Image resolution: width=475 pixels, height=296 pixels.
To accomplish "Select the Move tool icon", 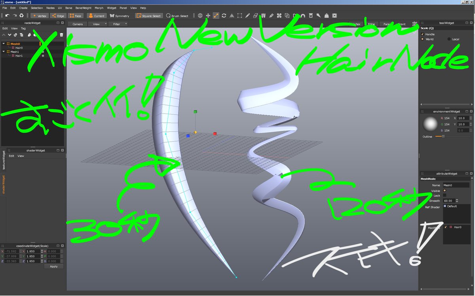I will [x=208, y=16].
